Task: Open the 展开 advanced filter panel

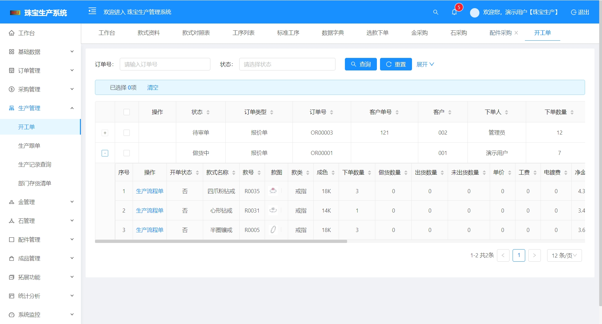Action: (425, 64)
